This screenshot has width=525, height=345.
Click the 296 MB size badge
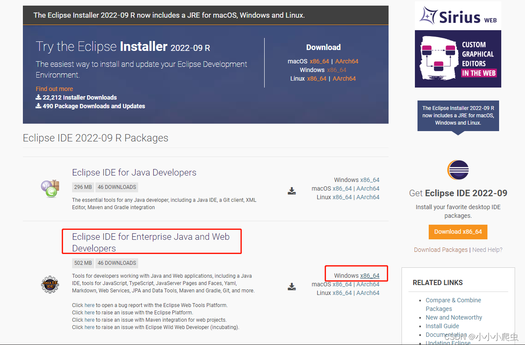click(x=83, y=187)
